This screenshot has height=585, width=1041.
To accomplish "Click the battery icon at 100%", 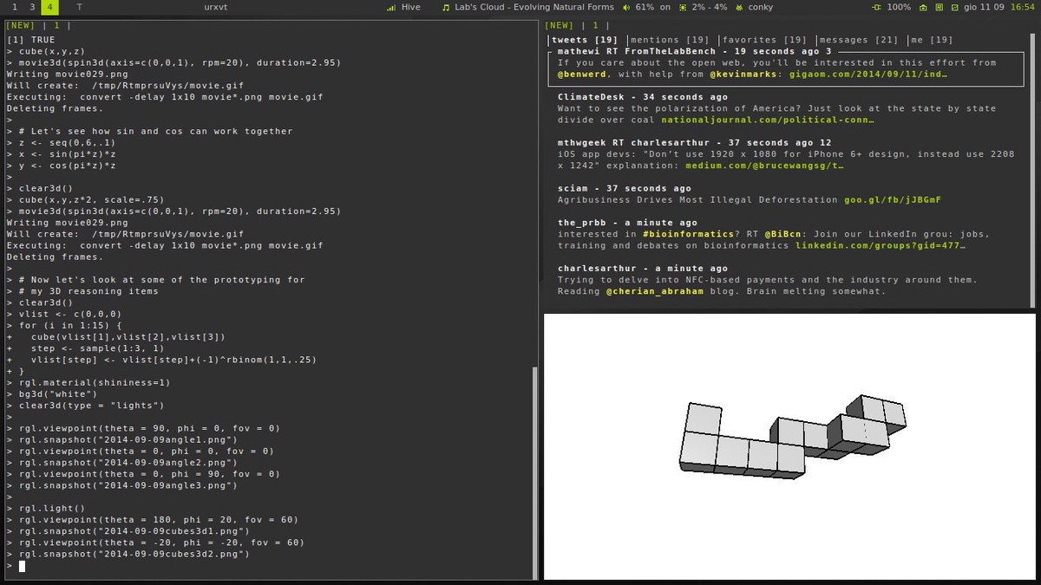I will pos(876,7).
